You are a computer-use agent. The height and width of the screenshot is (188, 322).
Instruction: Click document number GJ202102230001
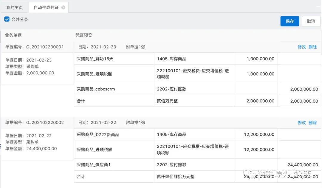pyautogui.click(x=45, y=47)
